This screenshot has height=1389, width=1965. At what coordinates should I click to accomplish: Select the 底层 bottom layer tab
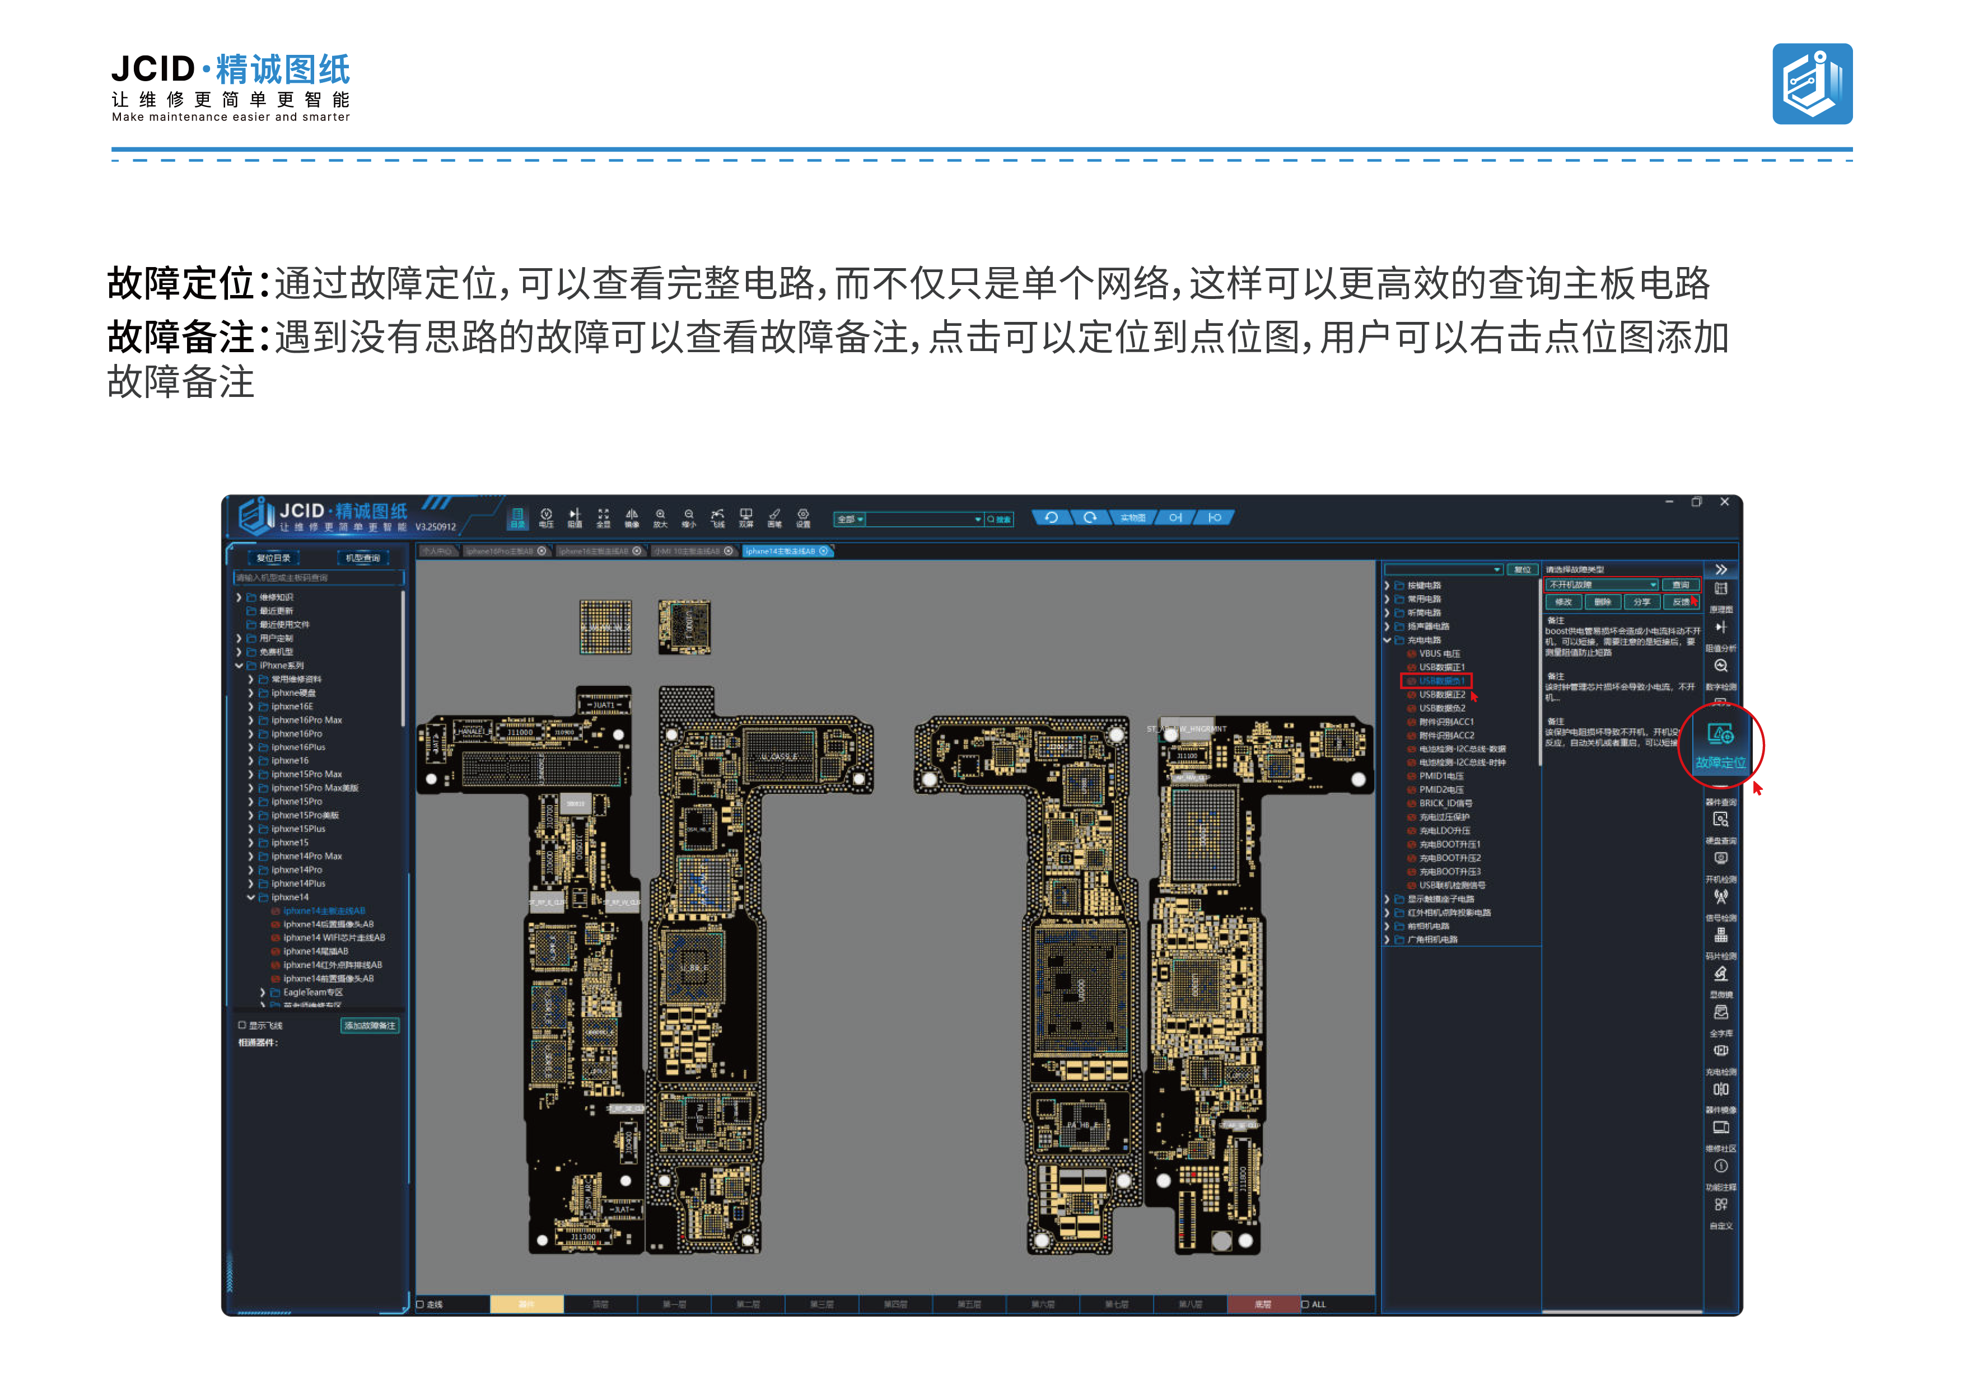click(x=1263, y=1304)
